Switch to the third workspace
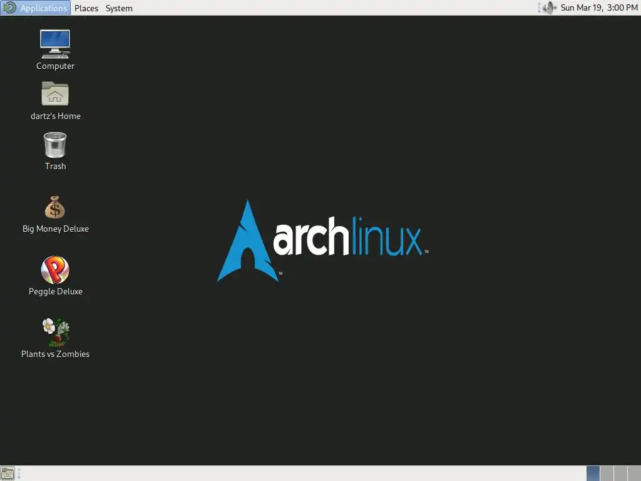 click(620, 473)
